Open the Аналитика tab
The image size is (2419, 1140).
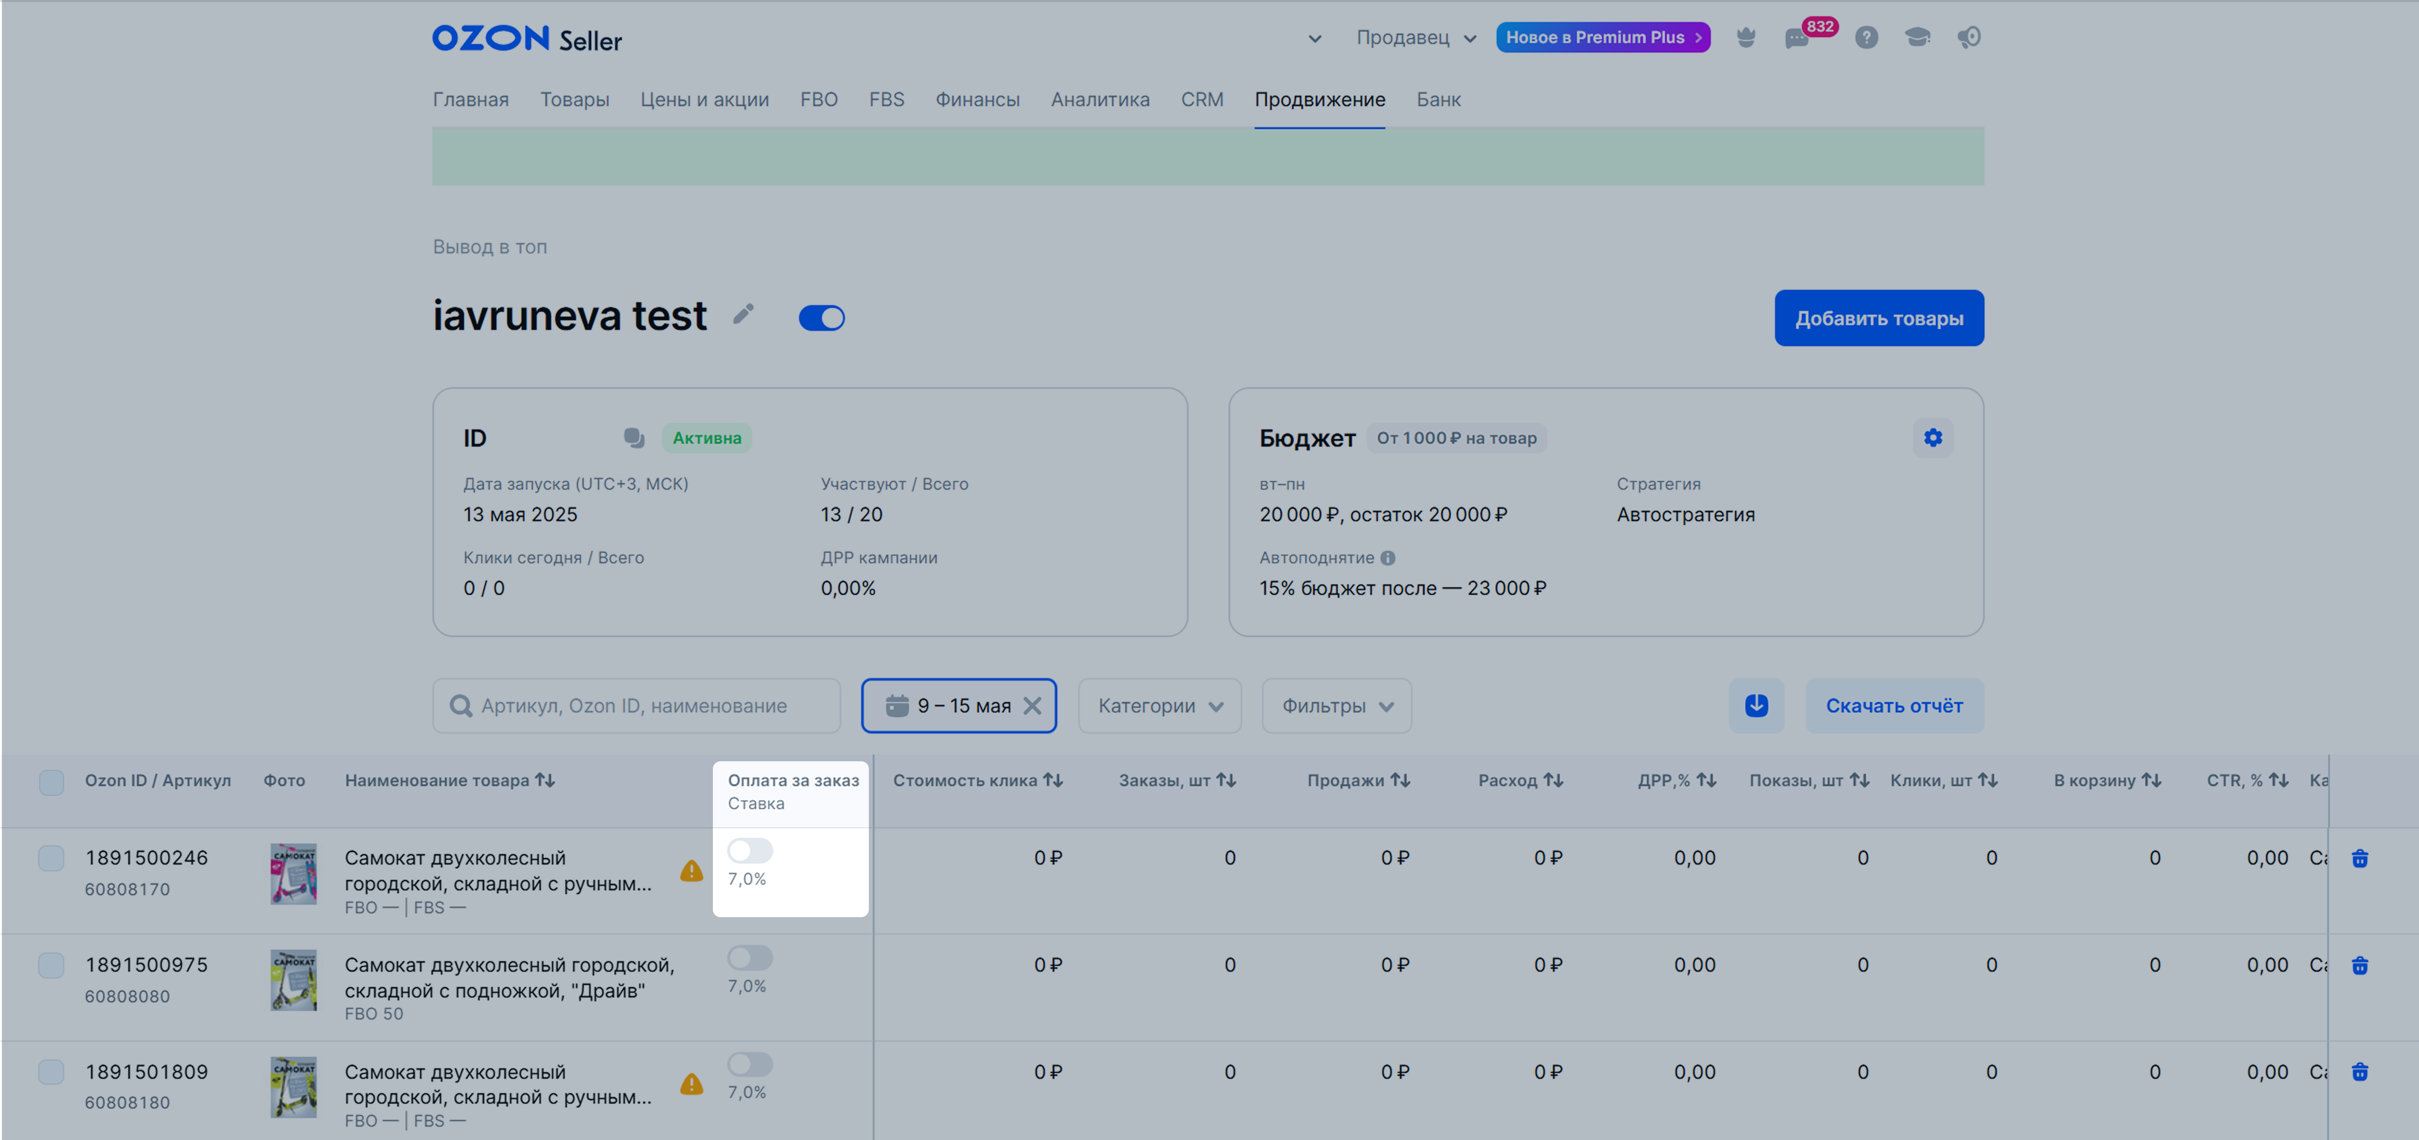[1099, 99]
